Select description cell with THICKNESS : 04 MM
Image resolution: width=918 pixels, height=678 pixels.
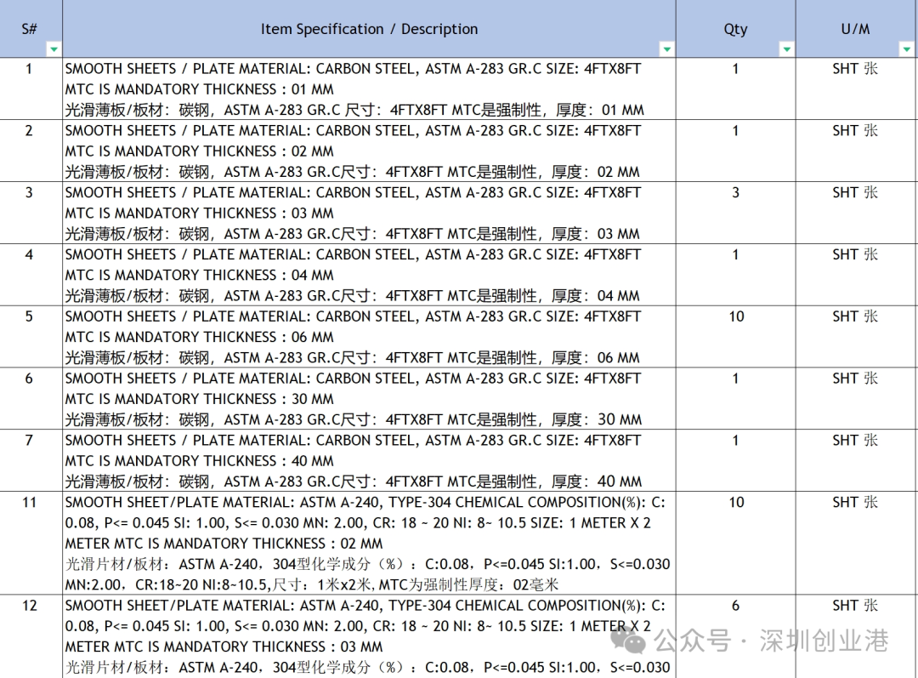369,274
